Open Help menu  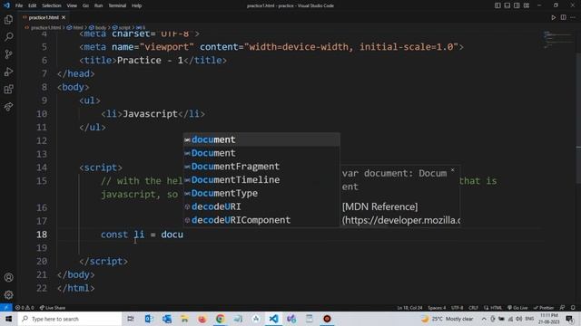point(137,5)
